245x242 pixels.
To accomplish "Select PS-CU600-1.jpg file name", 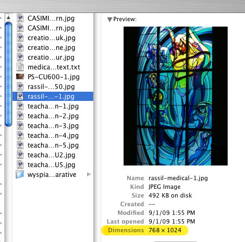I will (x=54, y=77).
